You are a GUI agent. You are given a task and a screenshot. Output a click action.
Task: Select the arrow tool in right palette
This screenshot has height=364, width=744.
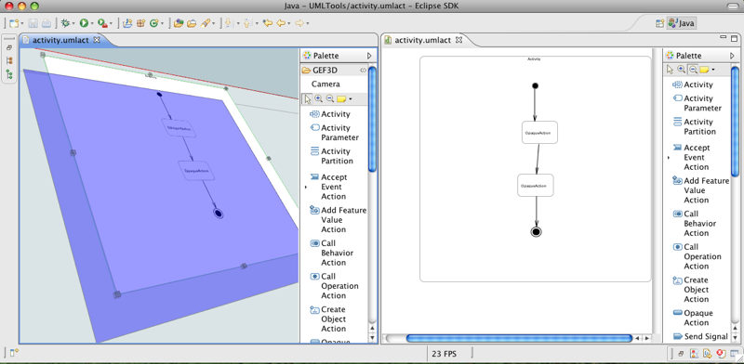tap(670, 70)
